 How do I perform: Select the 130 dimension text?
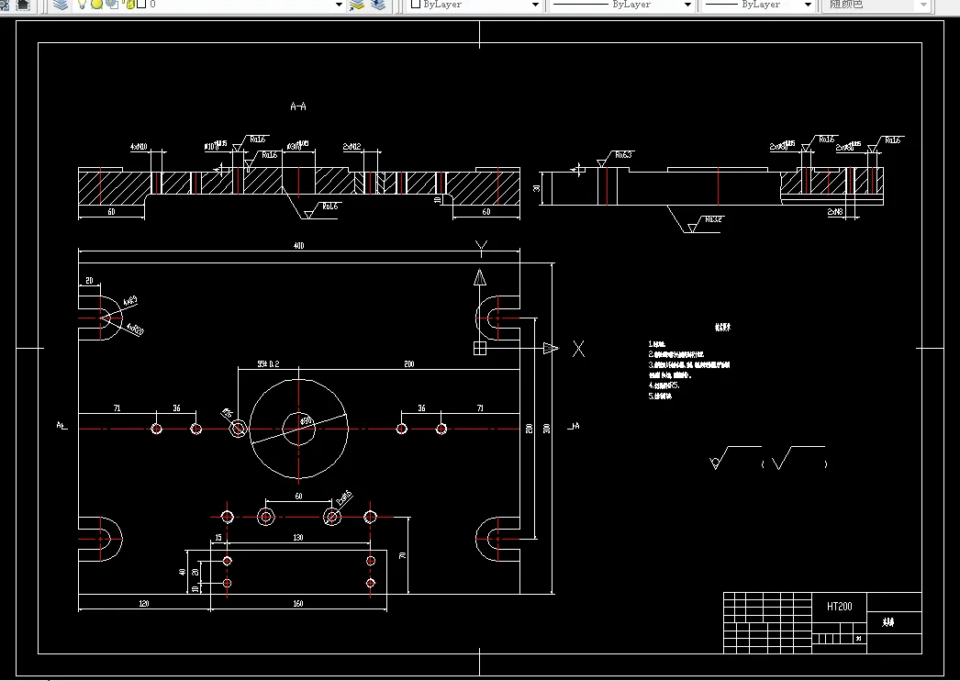pos(298,538)
